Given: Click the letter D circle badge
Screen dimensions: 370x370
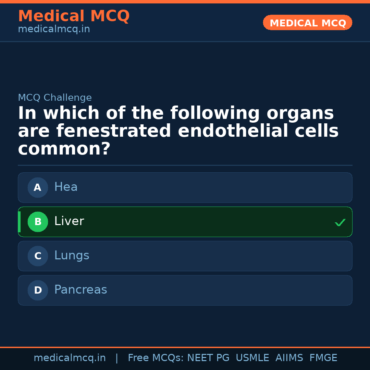Looking at the screenshot, I should (x=38, y=290).
